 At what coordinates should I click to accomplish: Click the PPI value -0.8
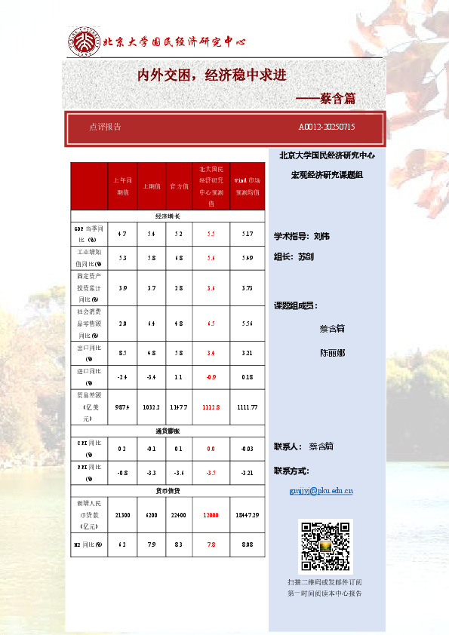pos(122,473)
